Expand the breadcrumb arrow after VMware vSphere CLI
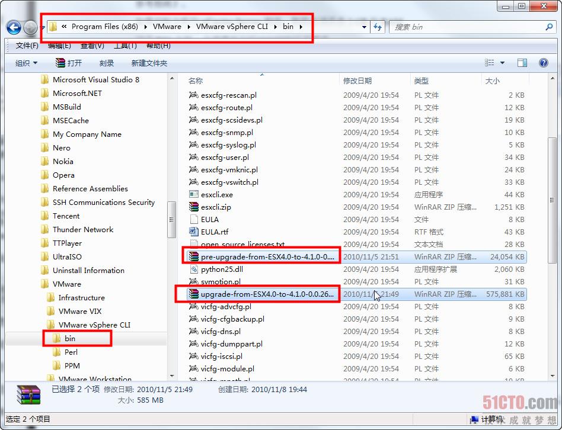The image size is (562, 430). pos(276,27)
